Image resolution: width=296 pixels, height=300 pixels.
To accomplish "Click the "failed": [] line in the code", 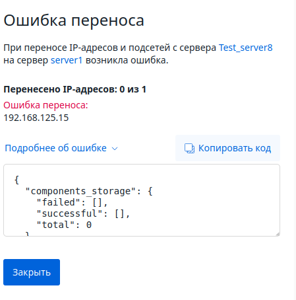I will 72,202.
